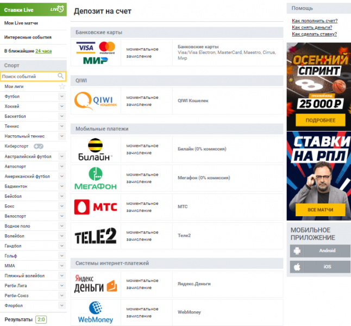Click the search magnifier icon

pos(61,76)
